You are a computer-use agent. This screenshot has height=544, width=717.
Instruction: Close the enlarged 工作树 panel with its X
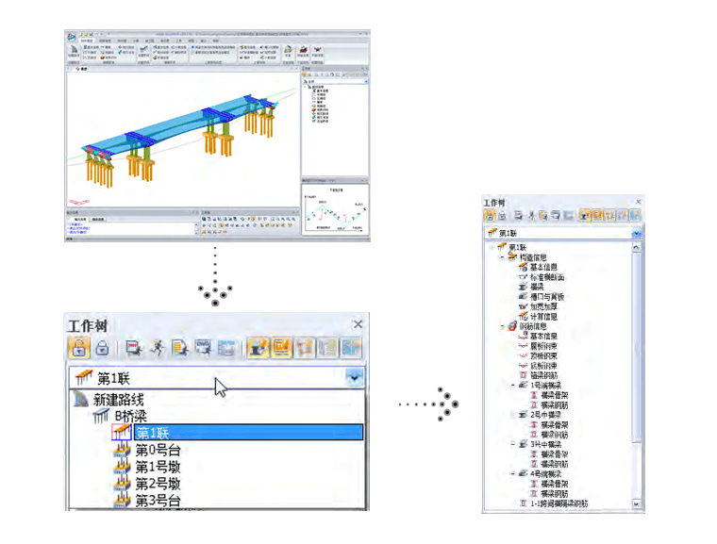pyautogui.click(x=358, y=324)
